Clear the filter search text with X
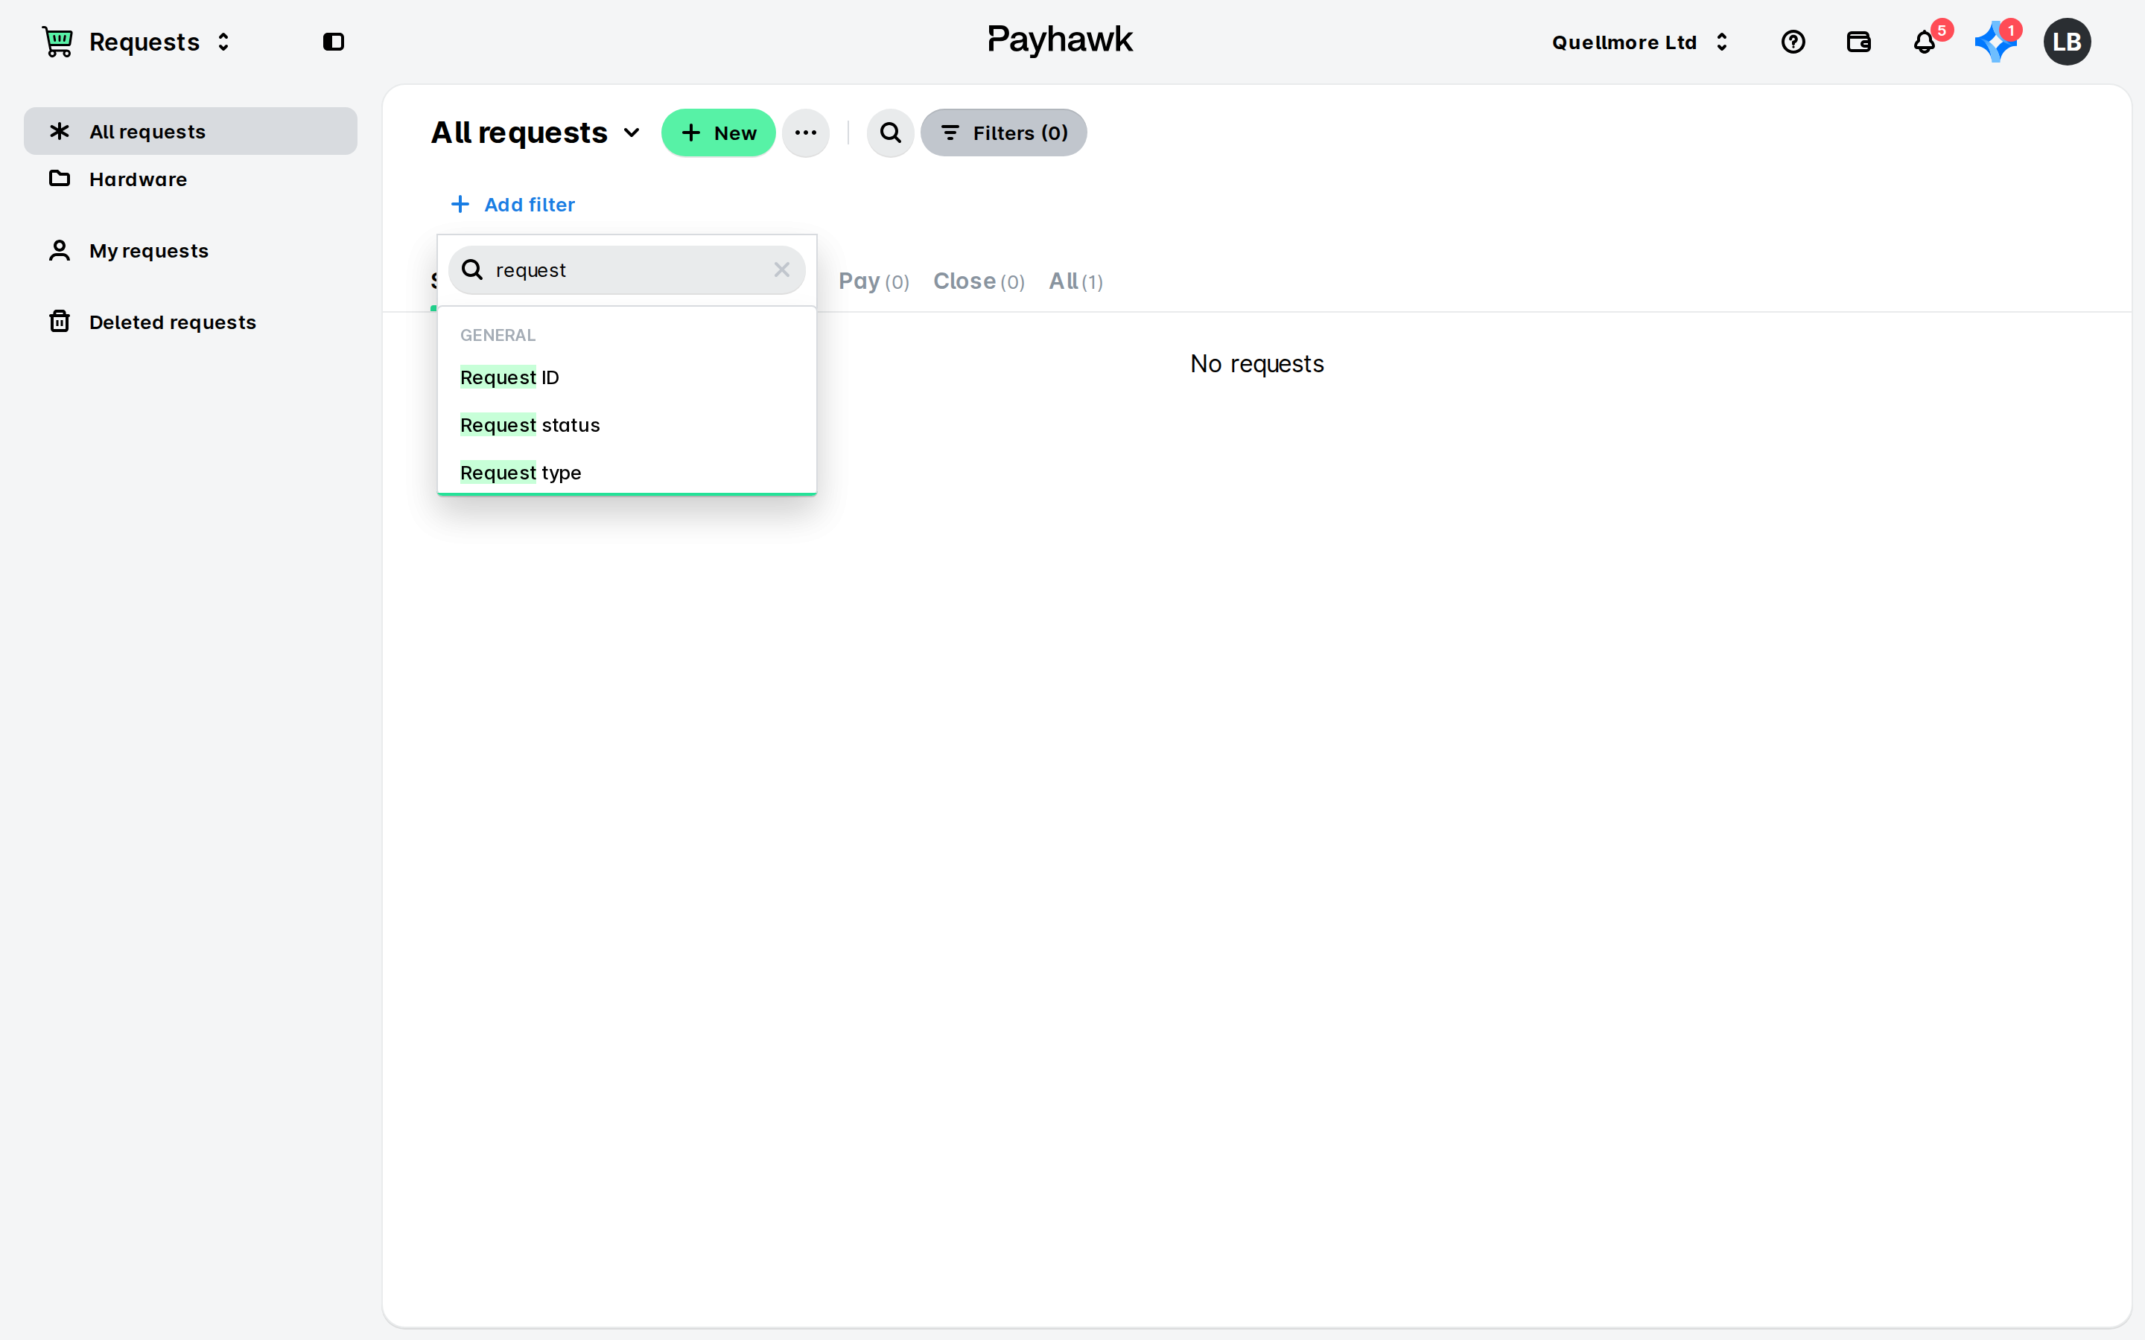 [782, 269]
